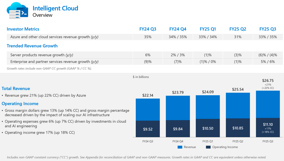Image resolution: width=284 pixels, height=161 pixels.
Task: Select the Operating Income heading
Action: [20, 104]
